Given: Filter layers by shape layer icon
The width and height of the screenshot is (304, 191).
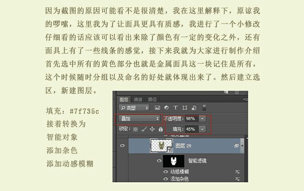Looking at the screenshot, I should 185,108.
